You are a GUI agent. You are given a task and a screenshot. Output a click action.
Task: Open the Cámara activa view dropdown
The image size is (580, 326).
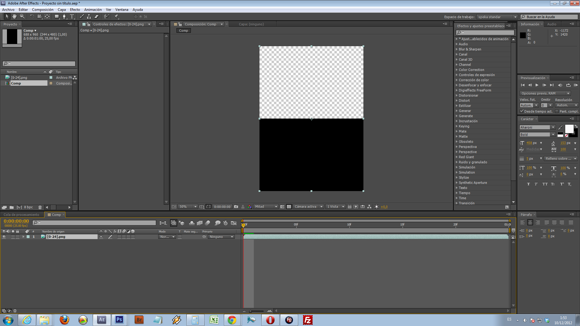[x=308, y=207]
